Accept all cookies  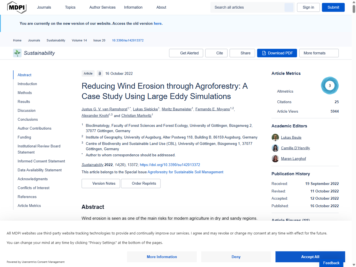pos(310,257)
